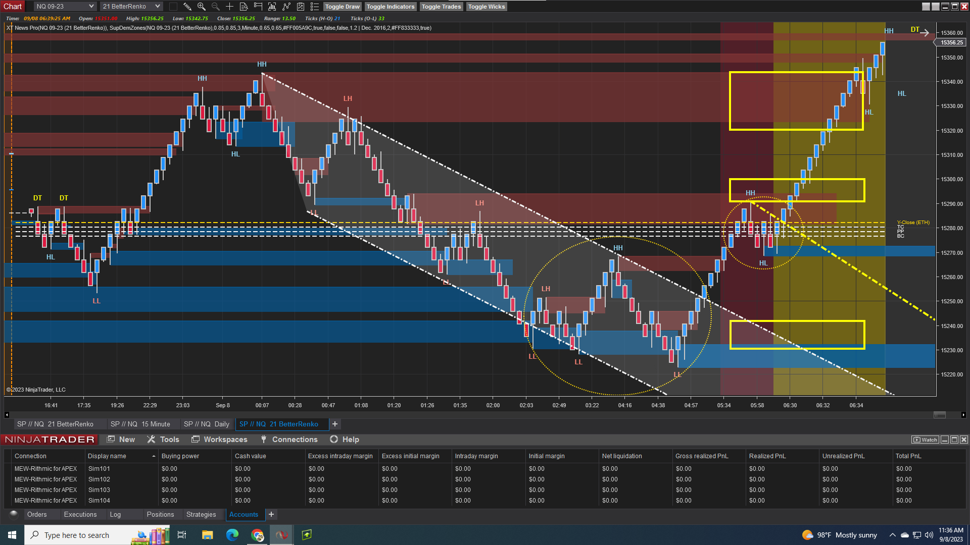
Task: Open the Indicators line-graph icon
Action: click(286, 7)
